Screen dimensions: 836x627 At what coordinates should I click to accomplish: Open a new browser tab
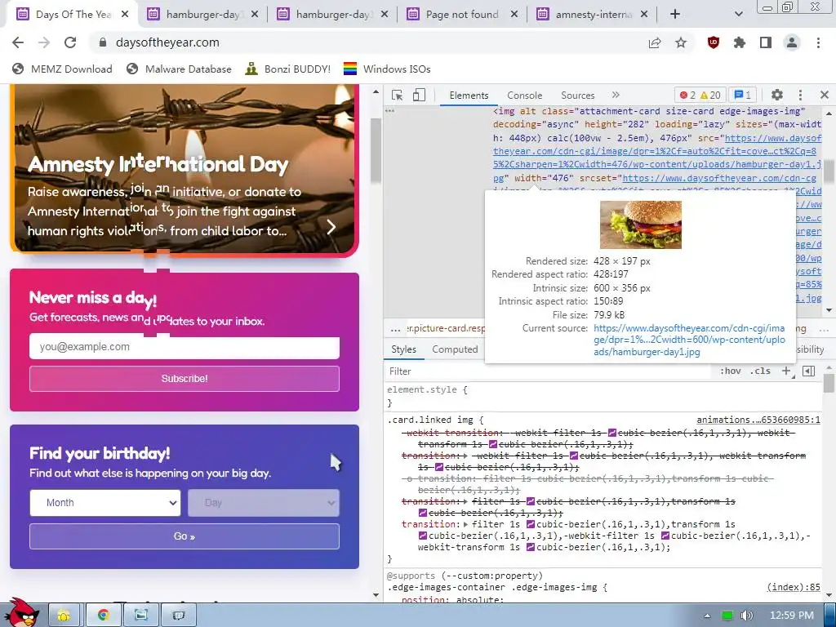coord(675,15)
